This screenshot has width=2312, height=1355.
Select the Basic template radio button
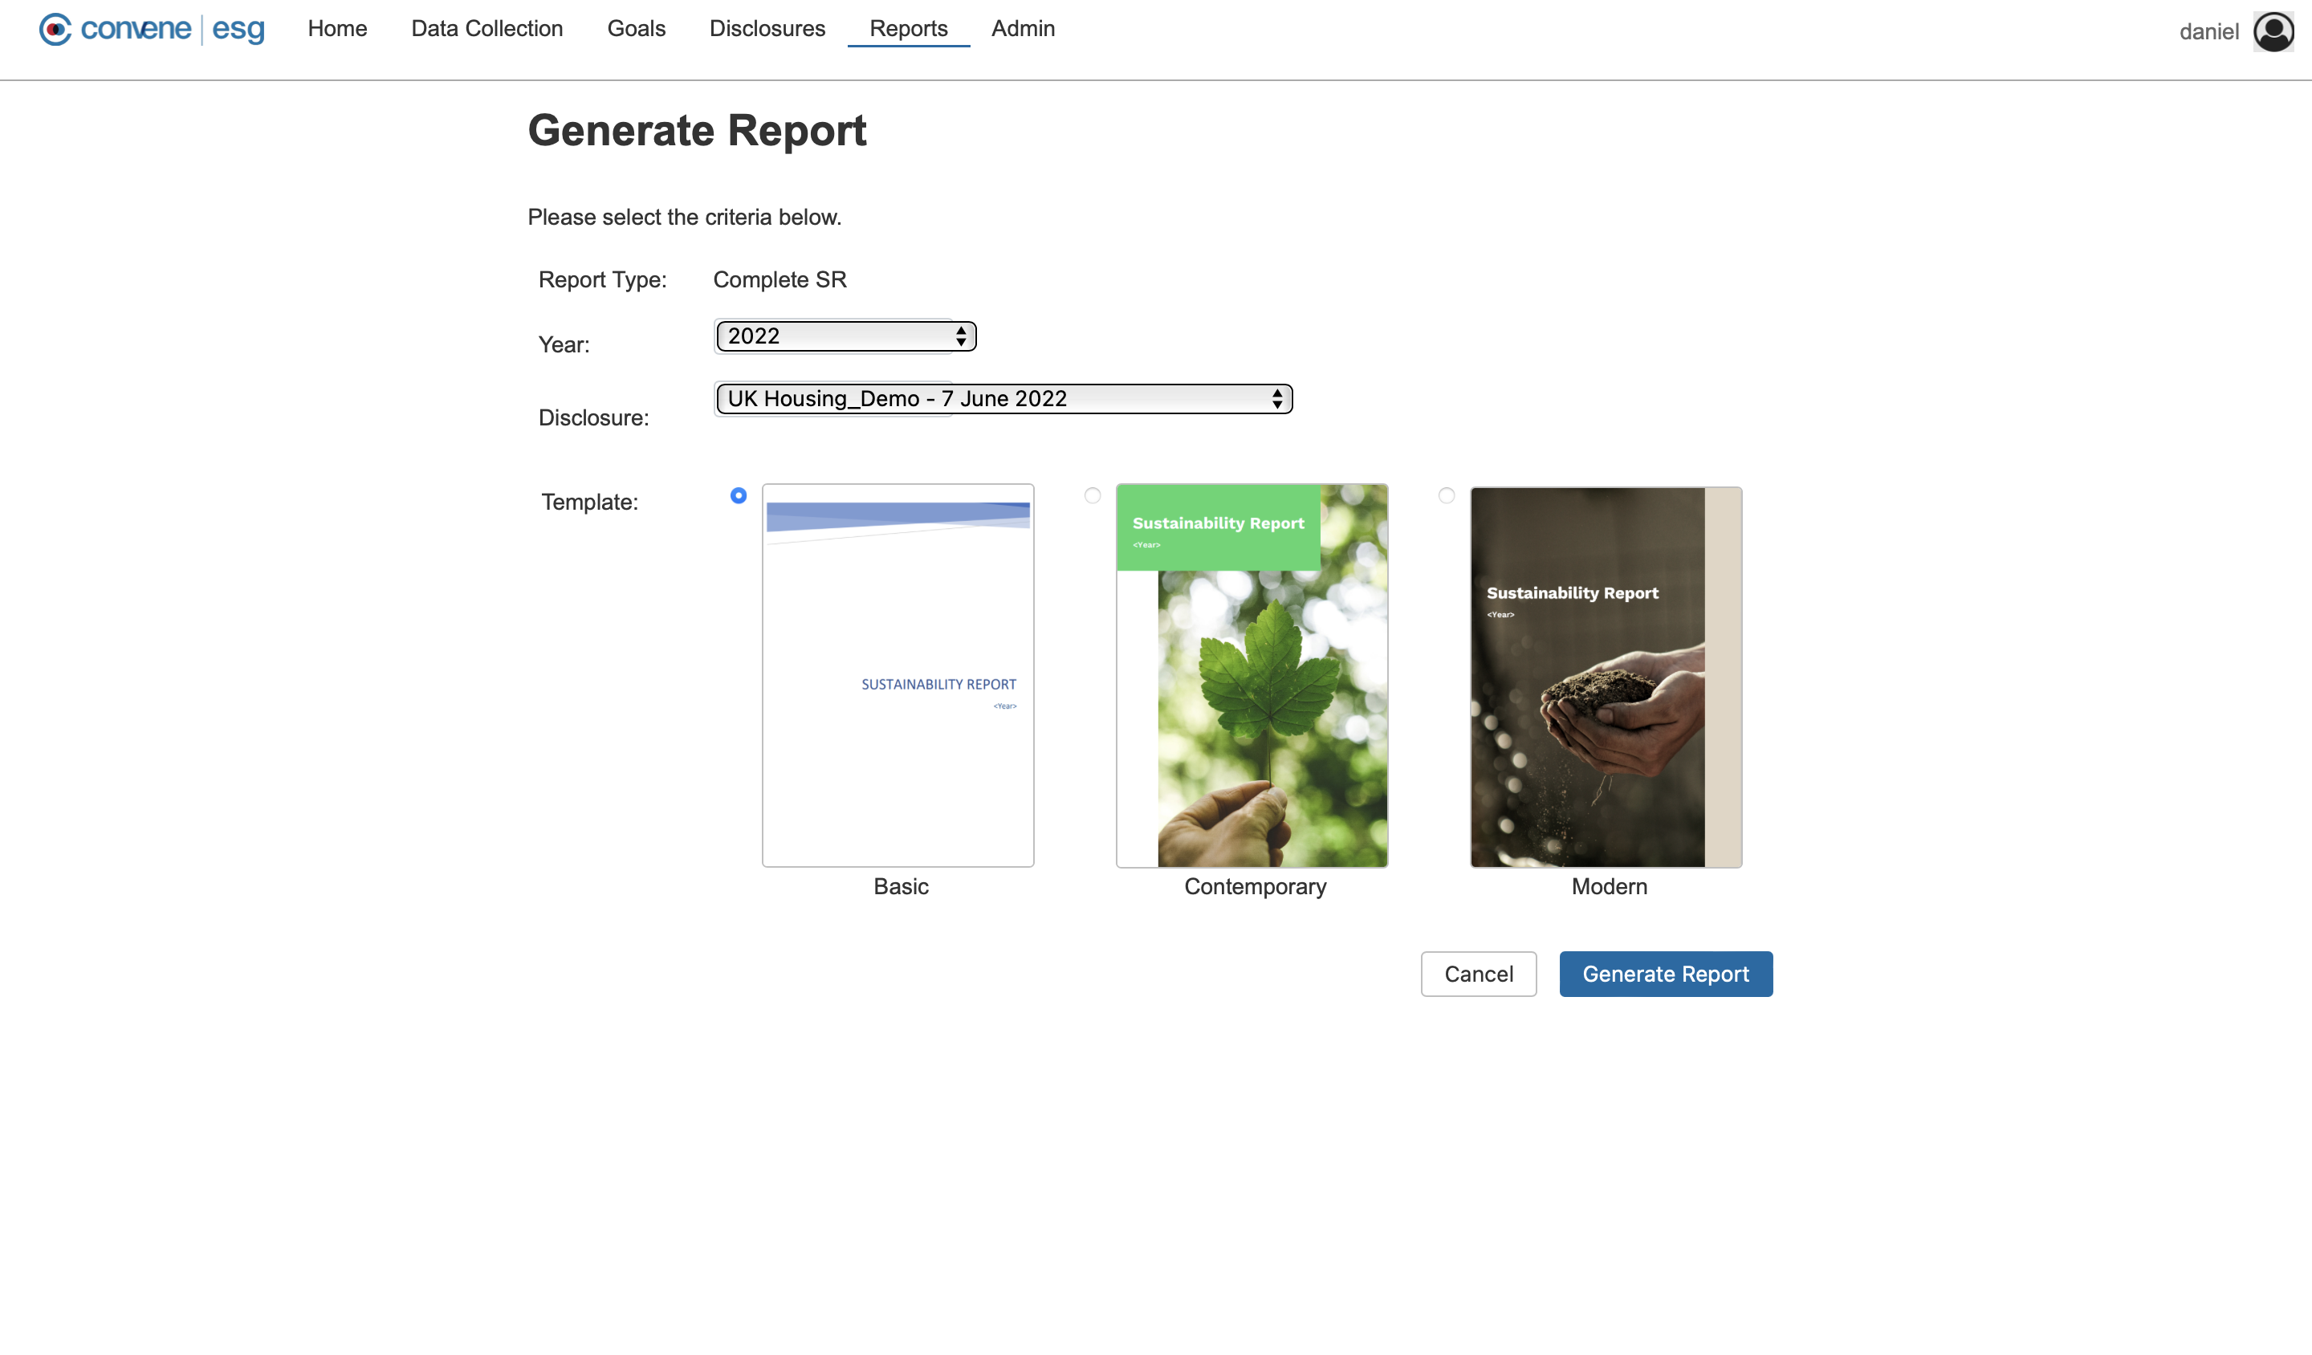738,495
